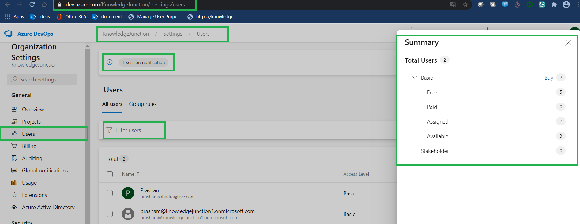
Task: Click Settings in the breadcrumb
Action: coord(173,34)
